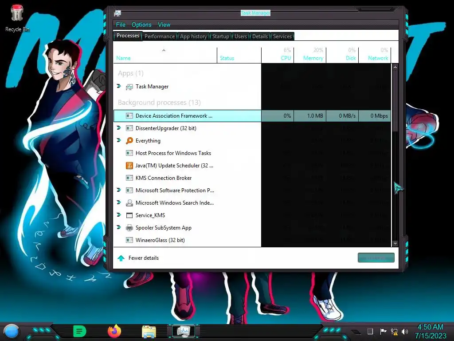The image size is (454, 341).
Task: Open the Recycle Bin desktop icon
Action: [x=17, y=17]
